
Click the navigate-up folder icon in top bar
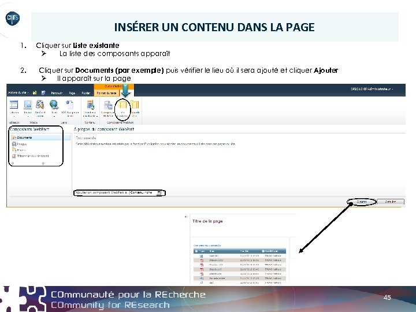(x=35, y=92)
